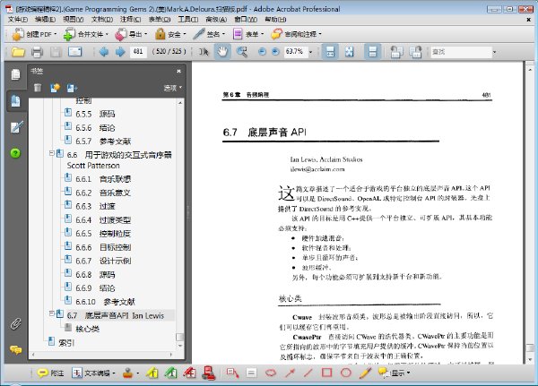Select the Rectangle drawing tool

click(x=326, y=373)
